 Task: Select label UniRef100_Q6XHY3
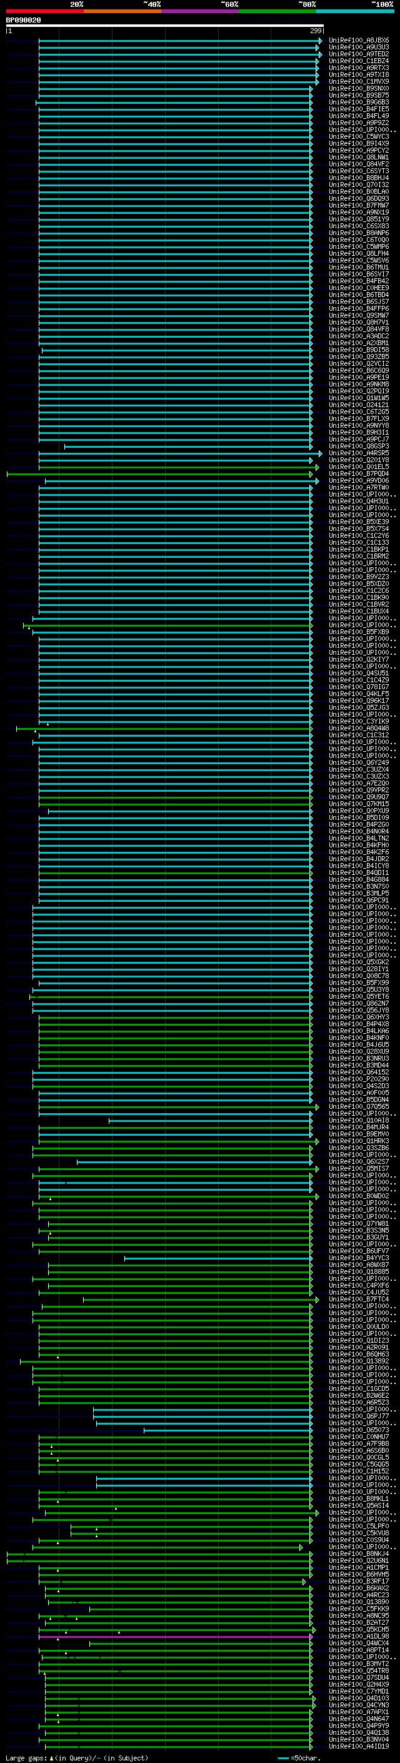(359, 1017)
